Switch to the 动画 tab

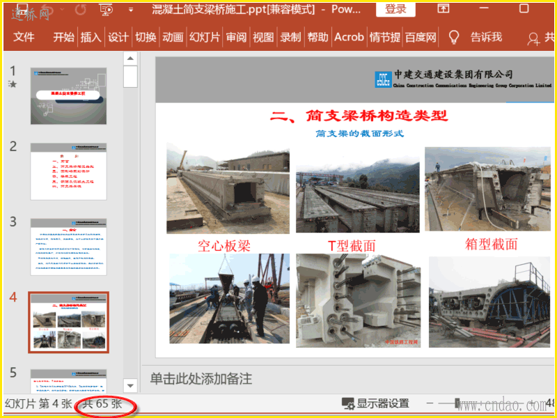pyautogui.click(x=173, y=37)
